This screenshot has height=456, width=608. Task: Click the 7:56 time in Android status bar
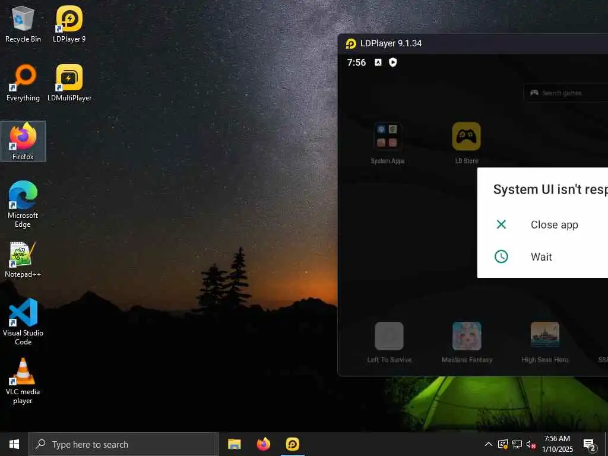pyautogui.click(x=356, y=62)
